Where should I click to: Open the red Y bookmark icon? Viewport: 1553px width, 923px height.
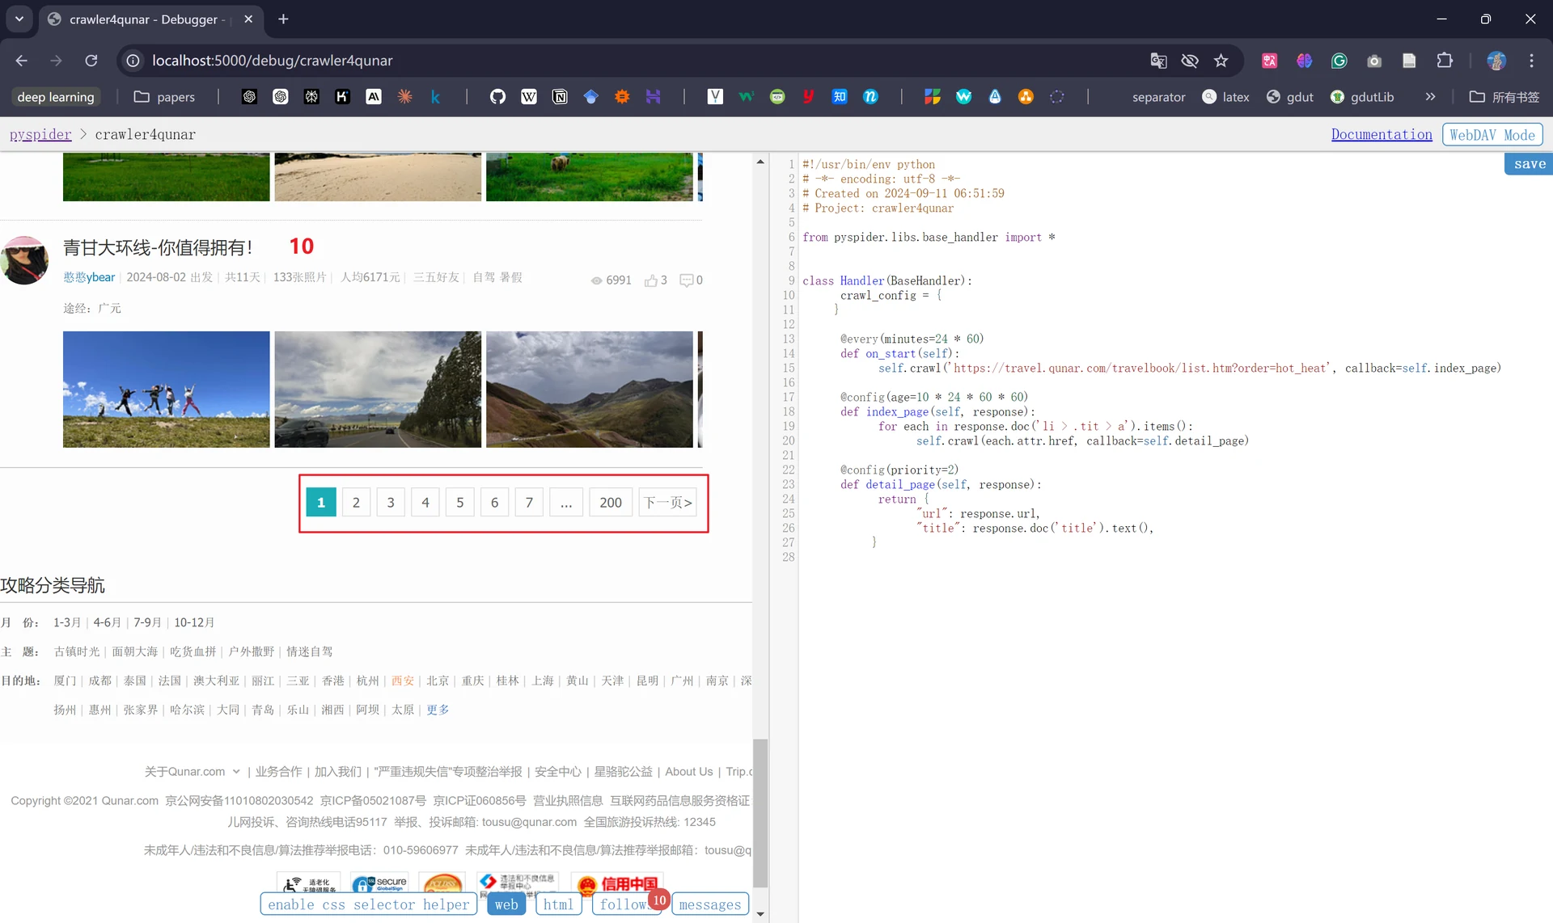click(x=808, y=97)
